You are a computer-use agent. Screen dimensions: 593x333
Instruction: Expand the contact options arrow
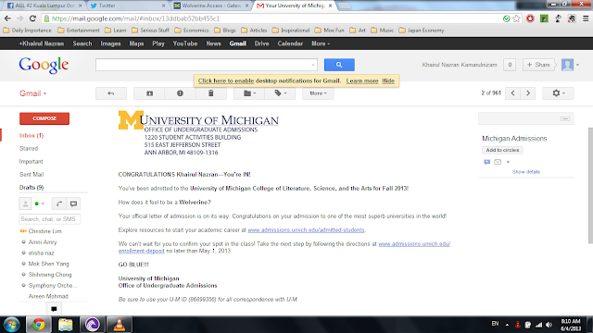point(508,162)
